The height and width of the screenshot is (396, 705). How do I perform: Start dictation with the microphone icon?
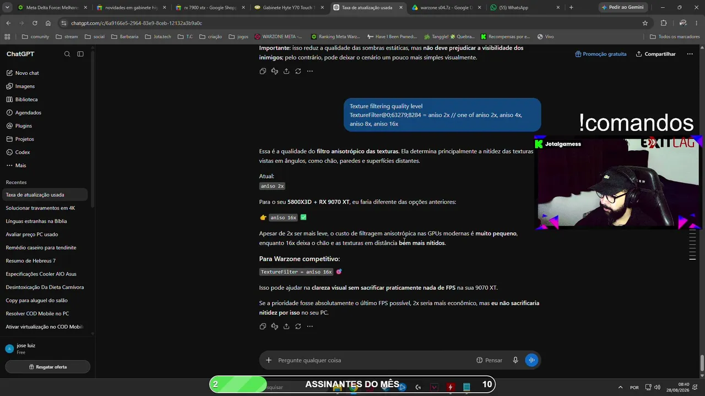516,360
